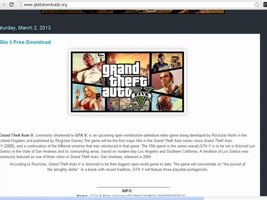Click the Grand Theft Auto V cover image

[x=127, y=82]
